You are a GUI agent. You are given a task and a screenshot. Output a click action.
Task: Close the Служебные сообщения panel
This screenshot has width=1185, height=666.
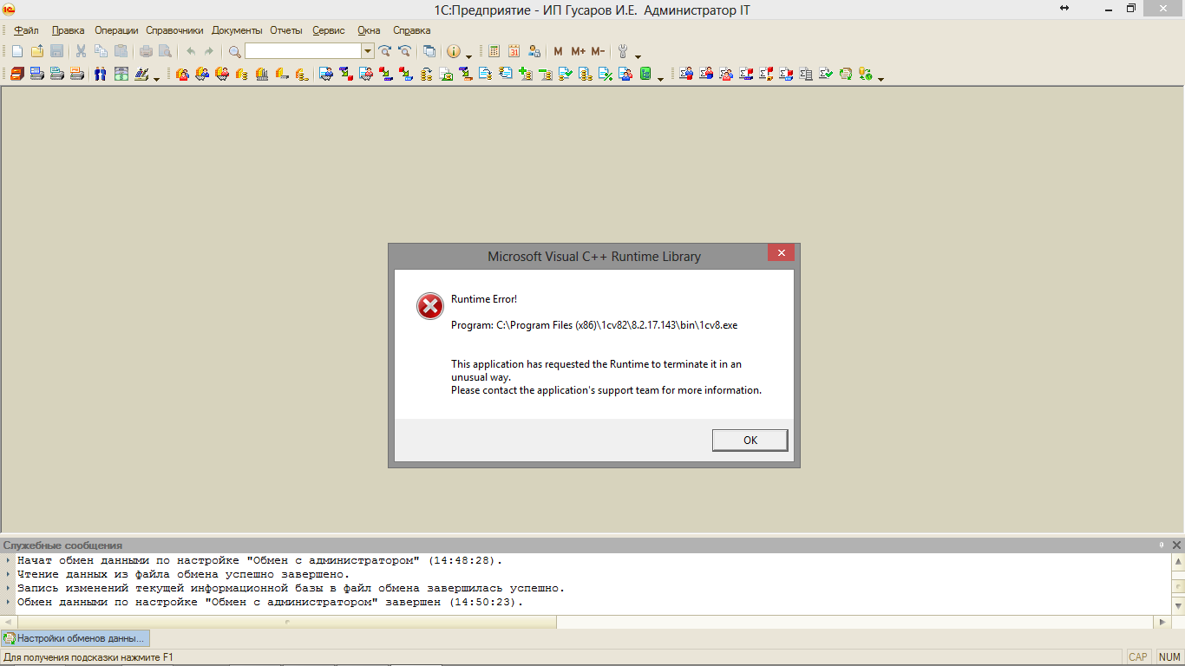pos(1176,545)
